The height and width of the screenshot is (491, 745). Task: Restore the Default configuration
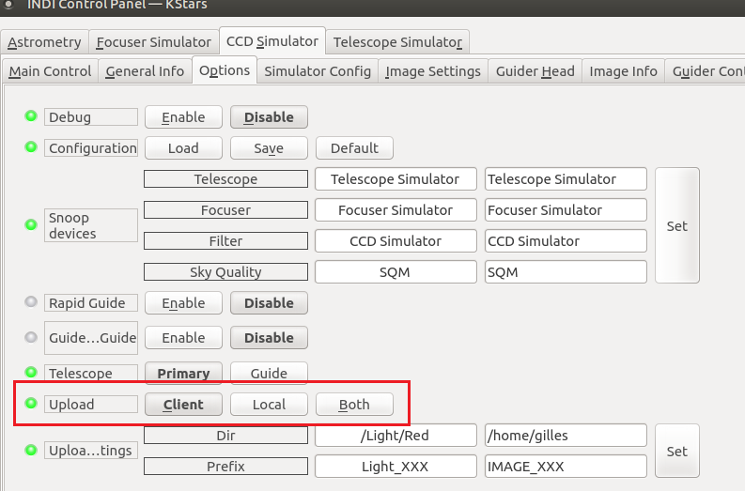point(354,148)
